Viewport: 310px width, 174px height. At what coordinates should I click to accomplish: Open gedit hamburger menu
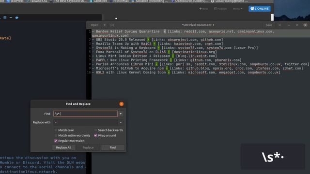point(280,25)
